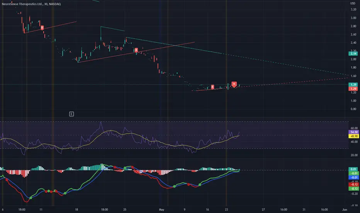
Task: Click the 1.80 price axis label
Action: [353, 67]
